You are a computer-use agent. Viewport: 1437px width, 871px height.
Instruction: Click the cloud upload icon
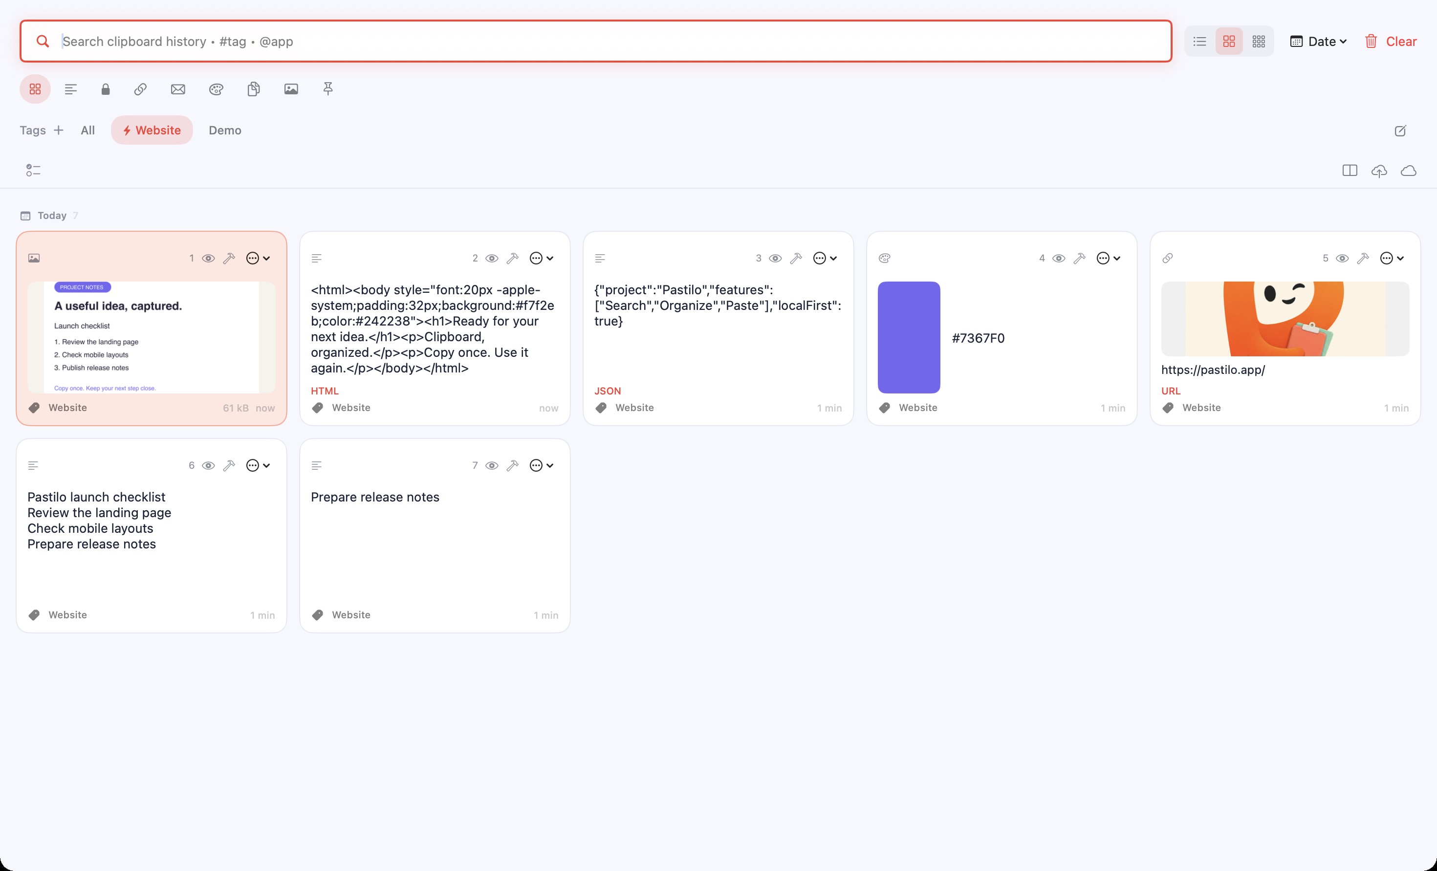(x=1379, y=171)
